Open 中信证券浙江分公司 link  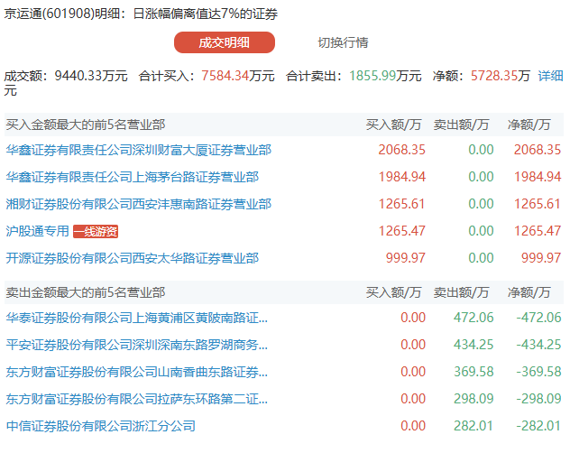coord(100,426)
